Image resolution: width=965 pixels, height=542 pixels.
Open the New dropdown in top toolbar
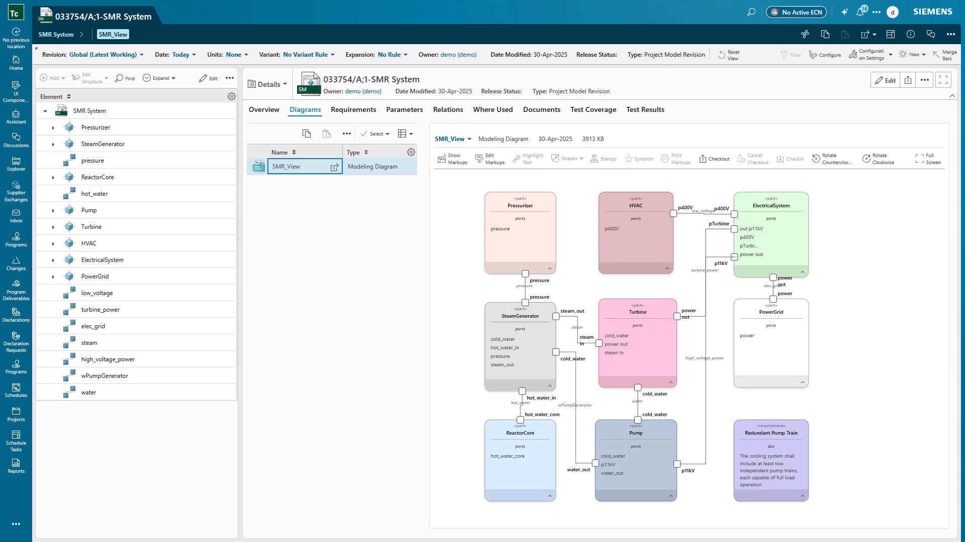coord(913,54)
